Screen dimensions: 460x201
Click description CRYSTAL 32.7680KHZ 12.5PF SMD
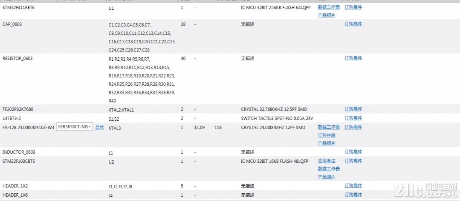(274, 109)
